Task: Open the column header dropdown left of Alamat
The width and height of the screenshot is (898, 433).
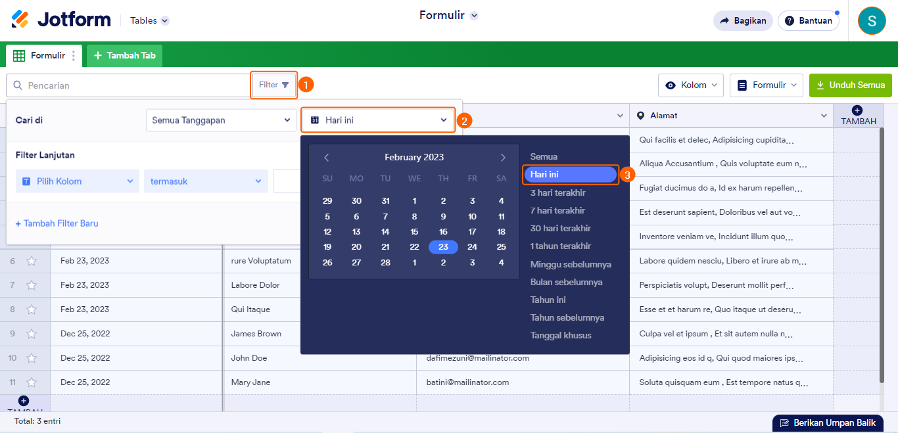Action: 620,116
